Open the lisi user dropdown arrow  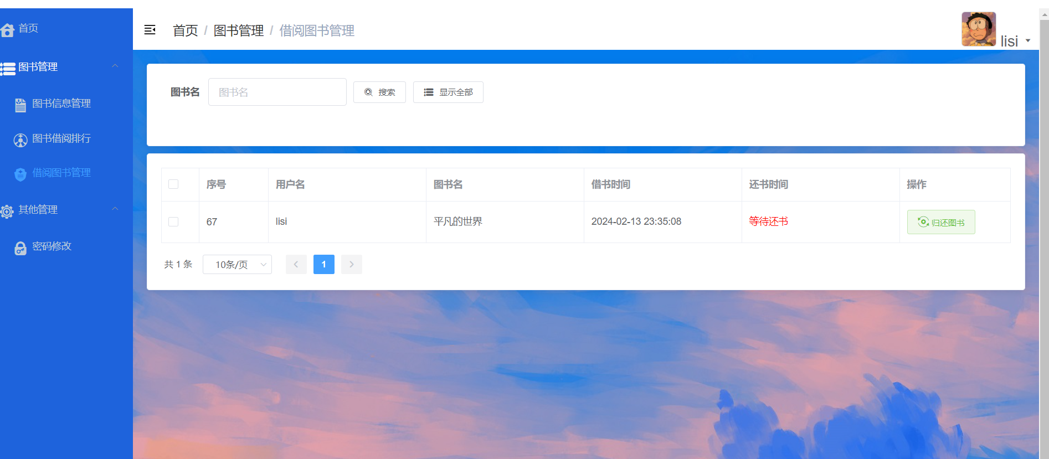(1028, 40)
